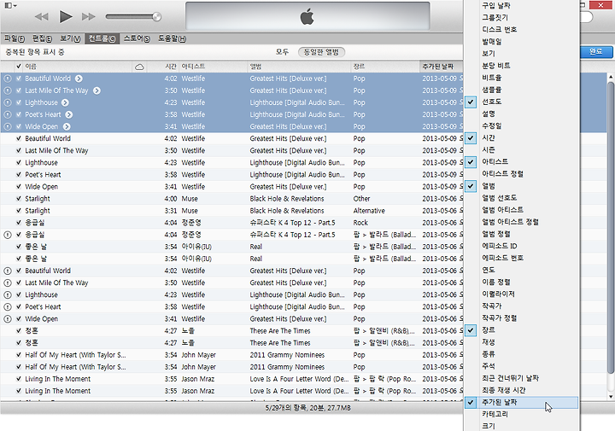Sort by the 시간 column header
615x431 pixels.
click(x=163, y=67)
